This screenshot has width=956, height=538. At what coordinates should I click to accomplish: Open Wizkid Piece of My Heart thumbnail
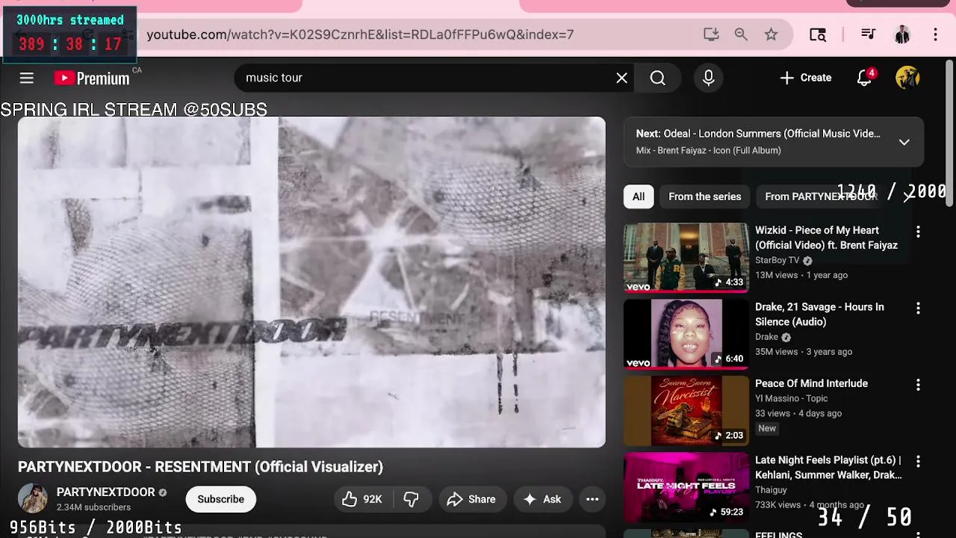point(686,258)
